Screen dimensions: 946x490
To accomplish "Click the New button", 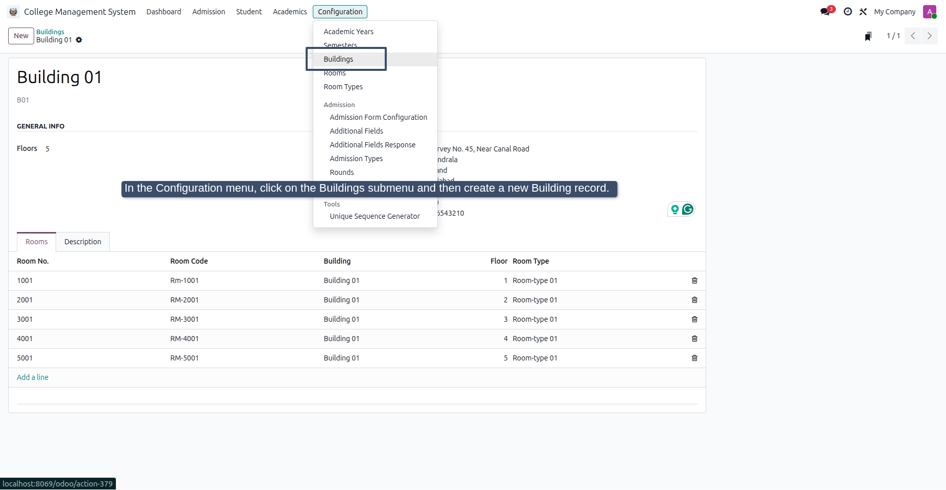I will [x=21, y=36].
